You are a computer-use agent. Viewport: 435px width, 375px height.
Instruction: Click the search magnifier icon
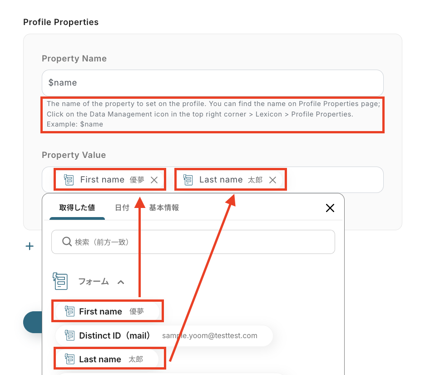tap(67, 242)
